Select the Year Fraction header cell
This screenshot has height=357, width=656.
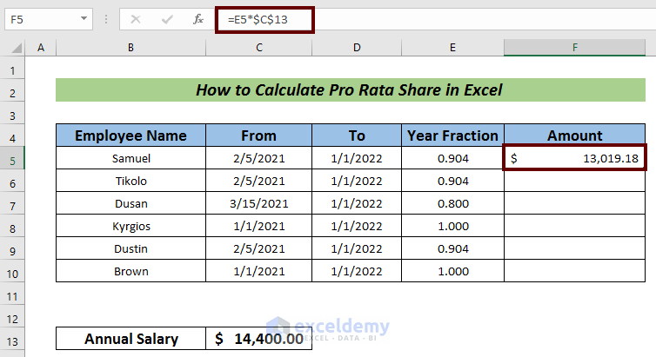pos(452,136)
